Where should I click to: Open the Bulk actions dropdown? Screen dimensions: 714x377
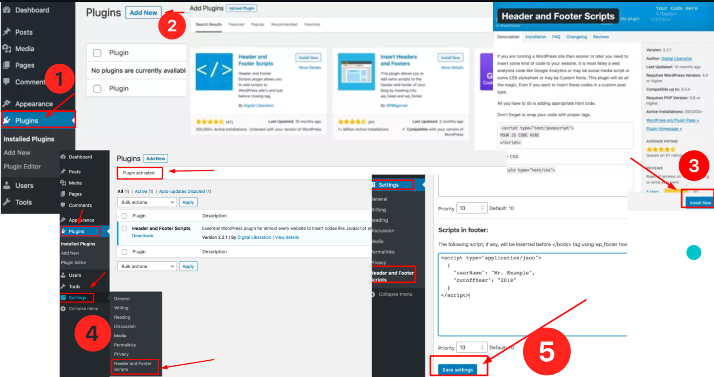pyautogui.click(x=146, y=202)
